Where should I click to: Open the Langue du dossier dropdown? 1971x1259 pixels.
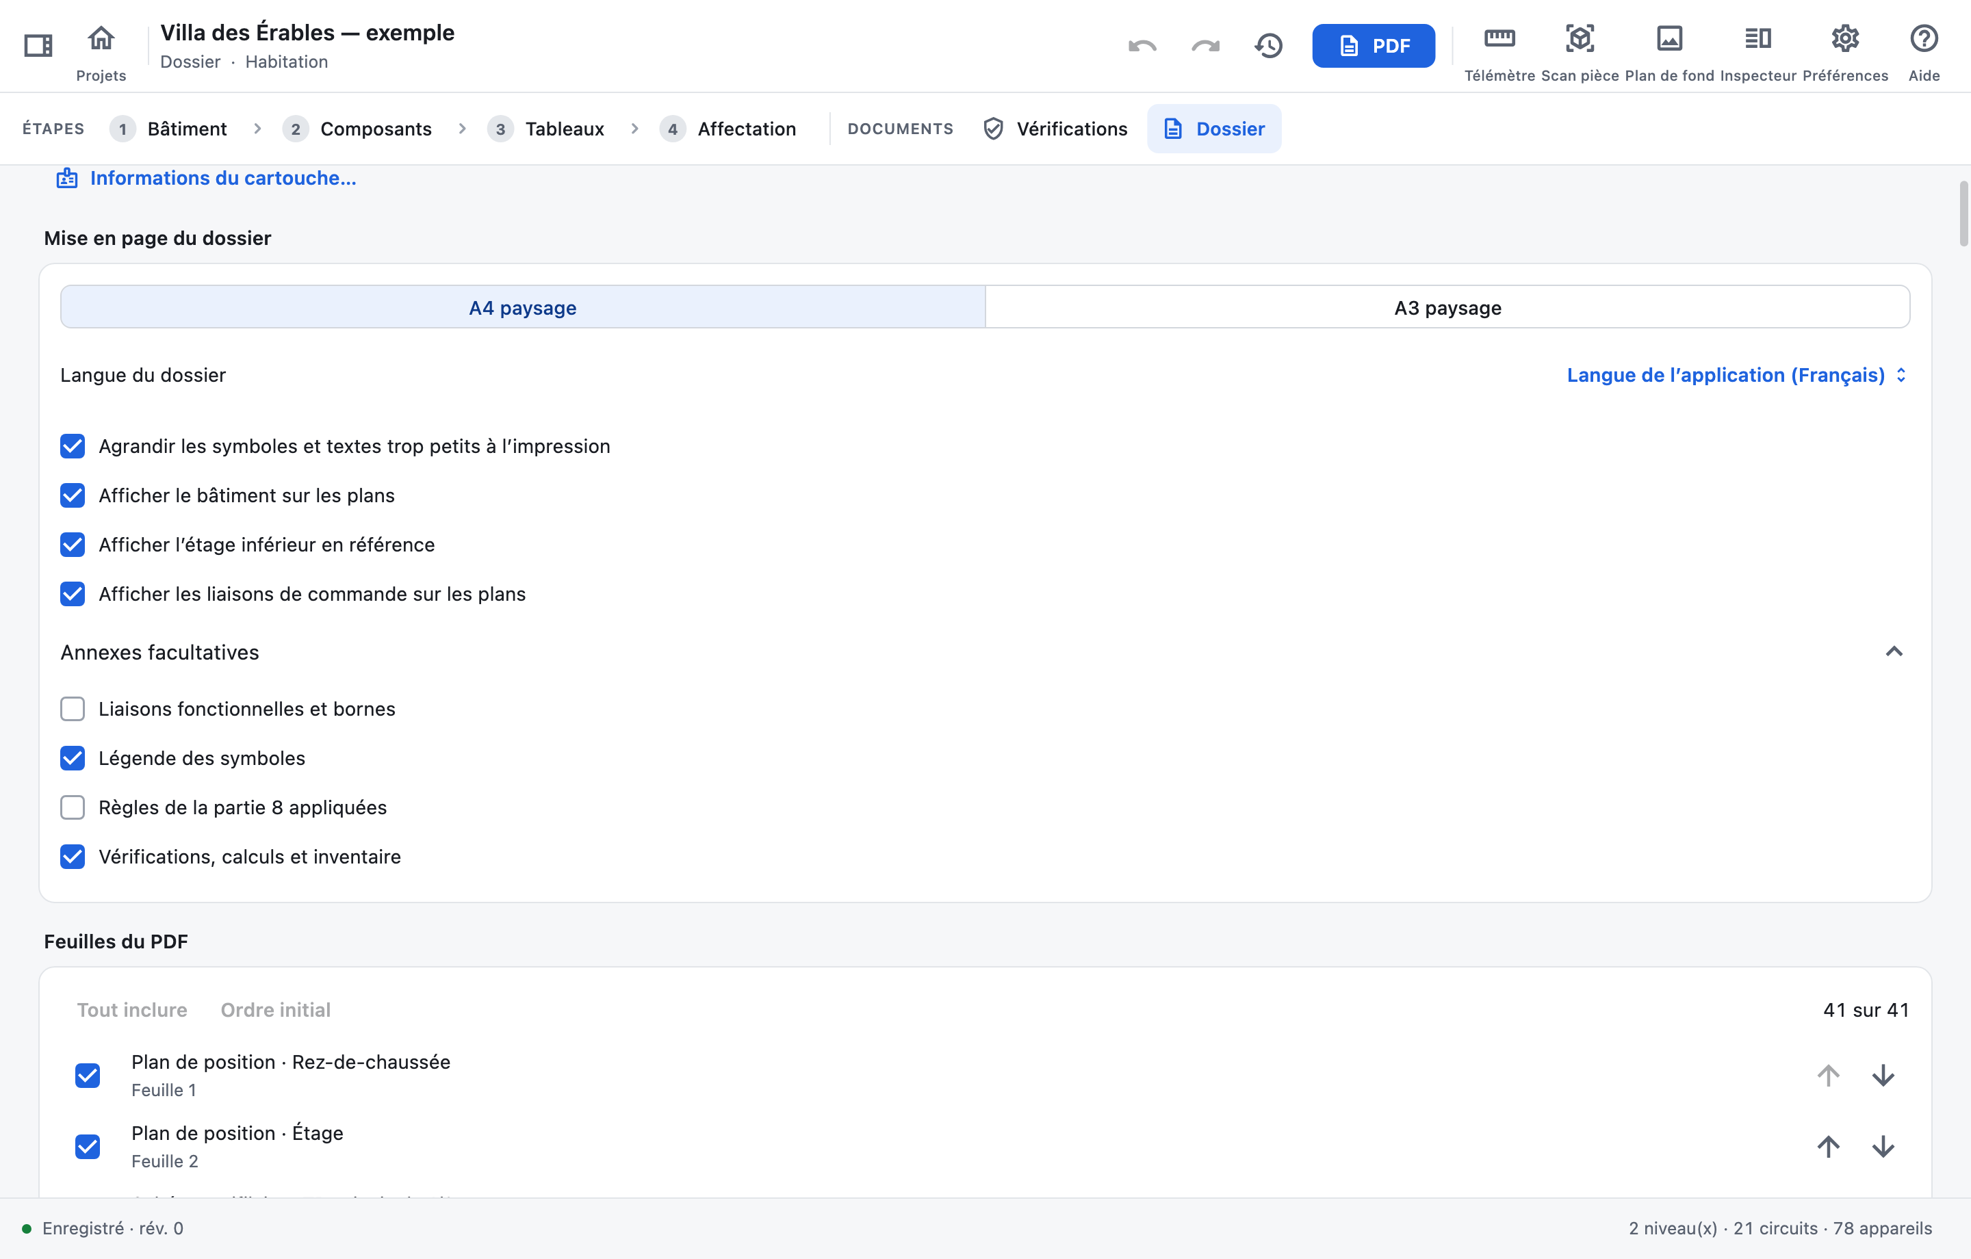(1737, 375)
